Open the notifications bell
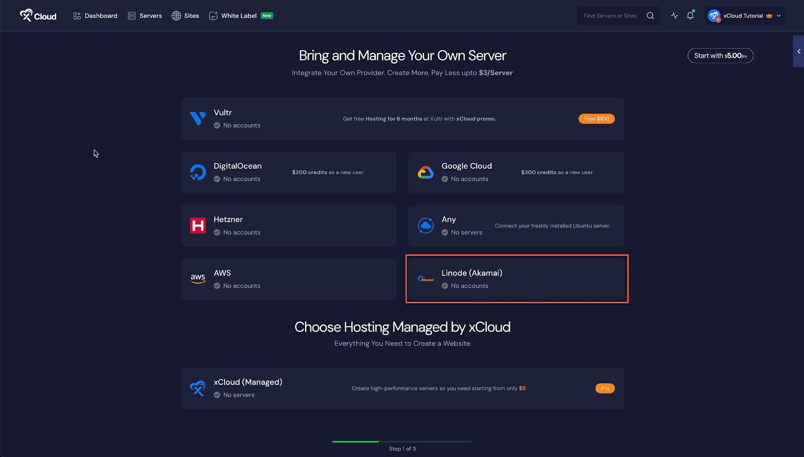 click(x=690, y=16)
